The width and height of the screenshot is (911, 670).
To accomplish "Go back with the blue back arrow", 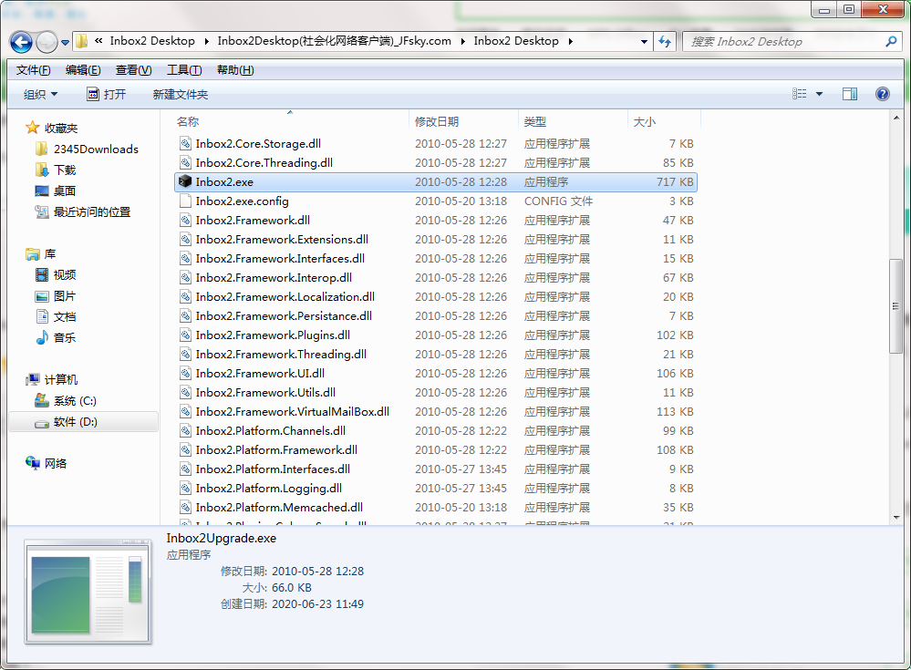I will pos(22,42).
